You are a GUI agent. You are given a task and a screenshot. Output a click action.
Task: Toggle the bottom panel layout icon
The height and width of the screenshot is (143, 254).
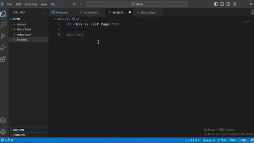point(222,4)
